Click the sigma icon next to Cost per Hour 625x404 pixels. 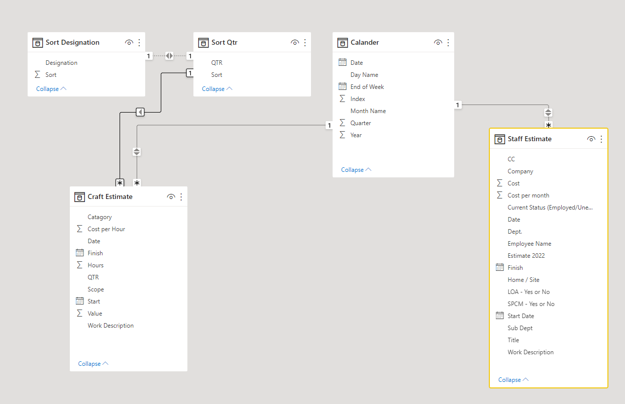coord(79,229)
